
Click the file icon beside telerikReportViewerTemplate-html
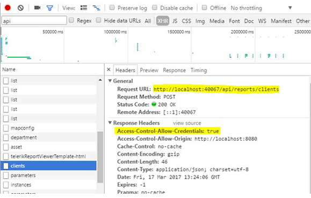6,156
